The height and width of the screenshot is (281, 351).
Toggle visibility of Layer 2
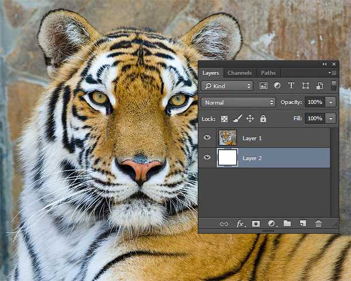(207, 158)
